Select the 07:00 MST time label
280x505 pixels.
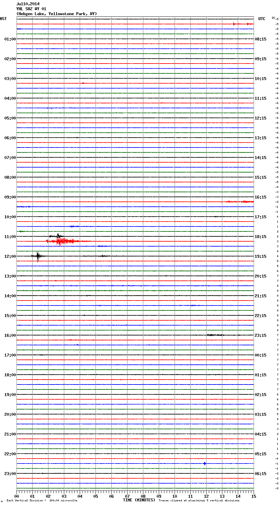(x=10, y=158)
